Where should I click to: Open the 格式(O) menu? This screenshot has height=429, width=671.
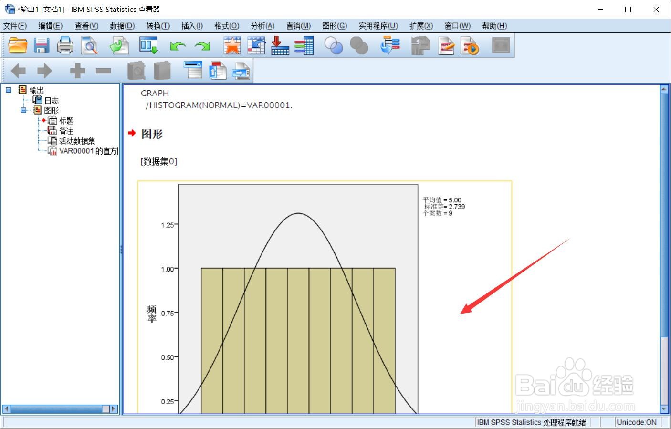(x=227, y=26)
